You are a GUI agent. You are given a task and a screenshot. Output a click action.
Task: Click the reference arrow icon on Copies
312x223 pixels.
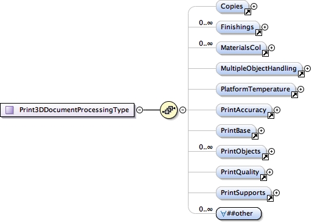click(248, 12)
